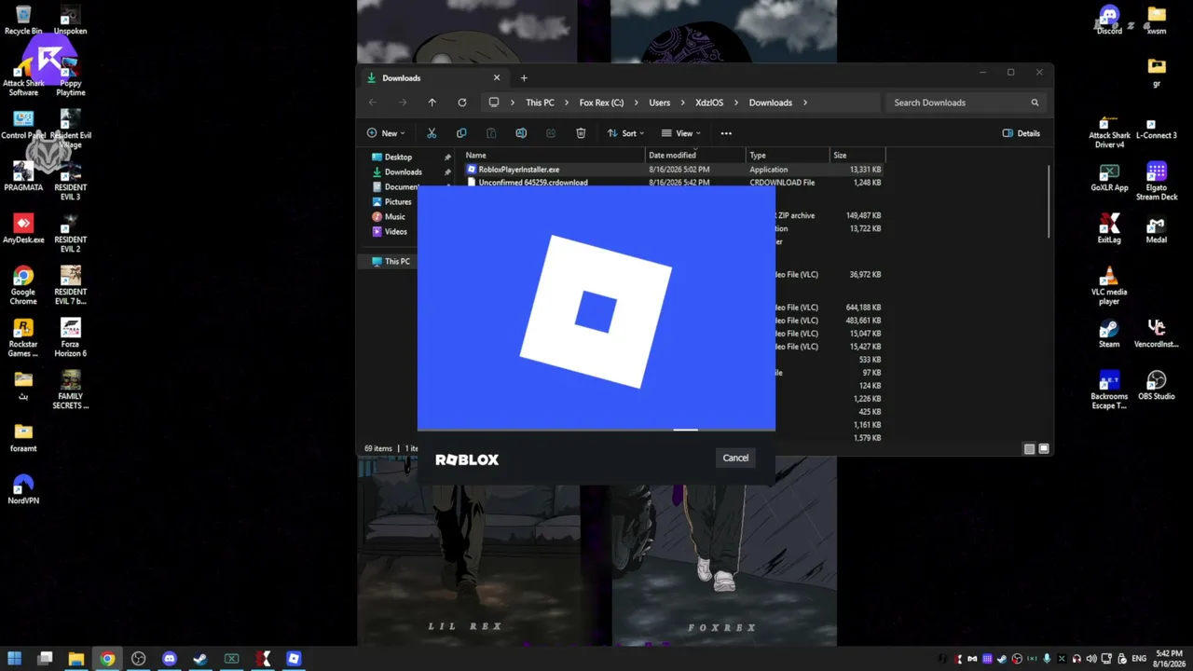Switch to large thumbnails view layout
The image size is (1193, 671).
tap(1044, 448)
